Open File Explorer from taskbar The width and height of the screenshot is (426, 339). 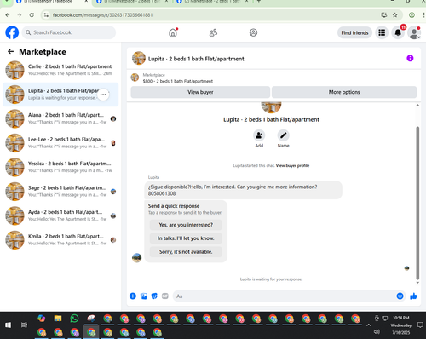[x=58, y=319]
